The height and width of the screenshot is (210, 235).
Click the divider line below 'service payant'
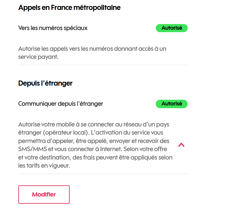click(103, 65)
